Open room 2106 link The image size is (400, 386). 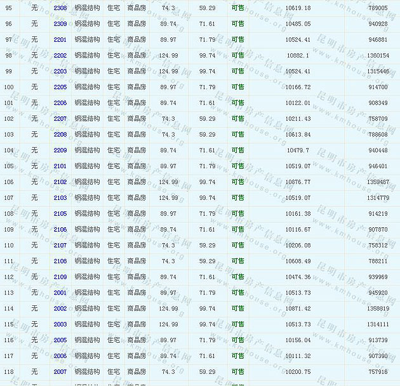coord(60,230)
